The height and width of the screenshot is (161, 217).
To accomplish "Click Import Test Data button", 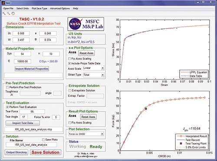I will click(23, 123).
